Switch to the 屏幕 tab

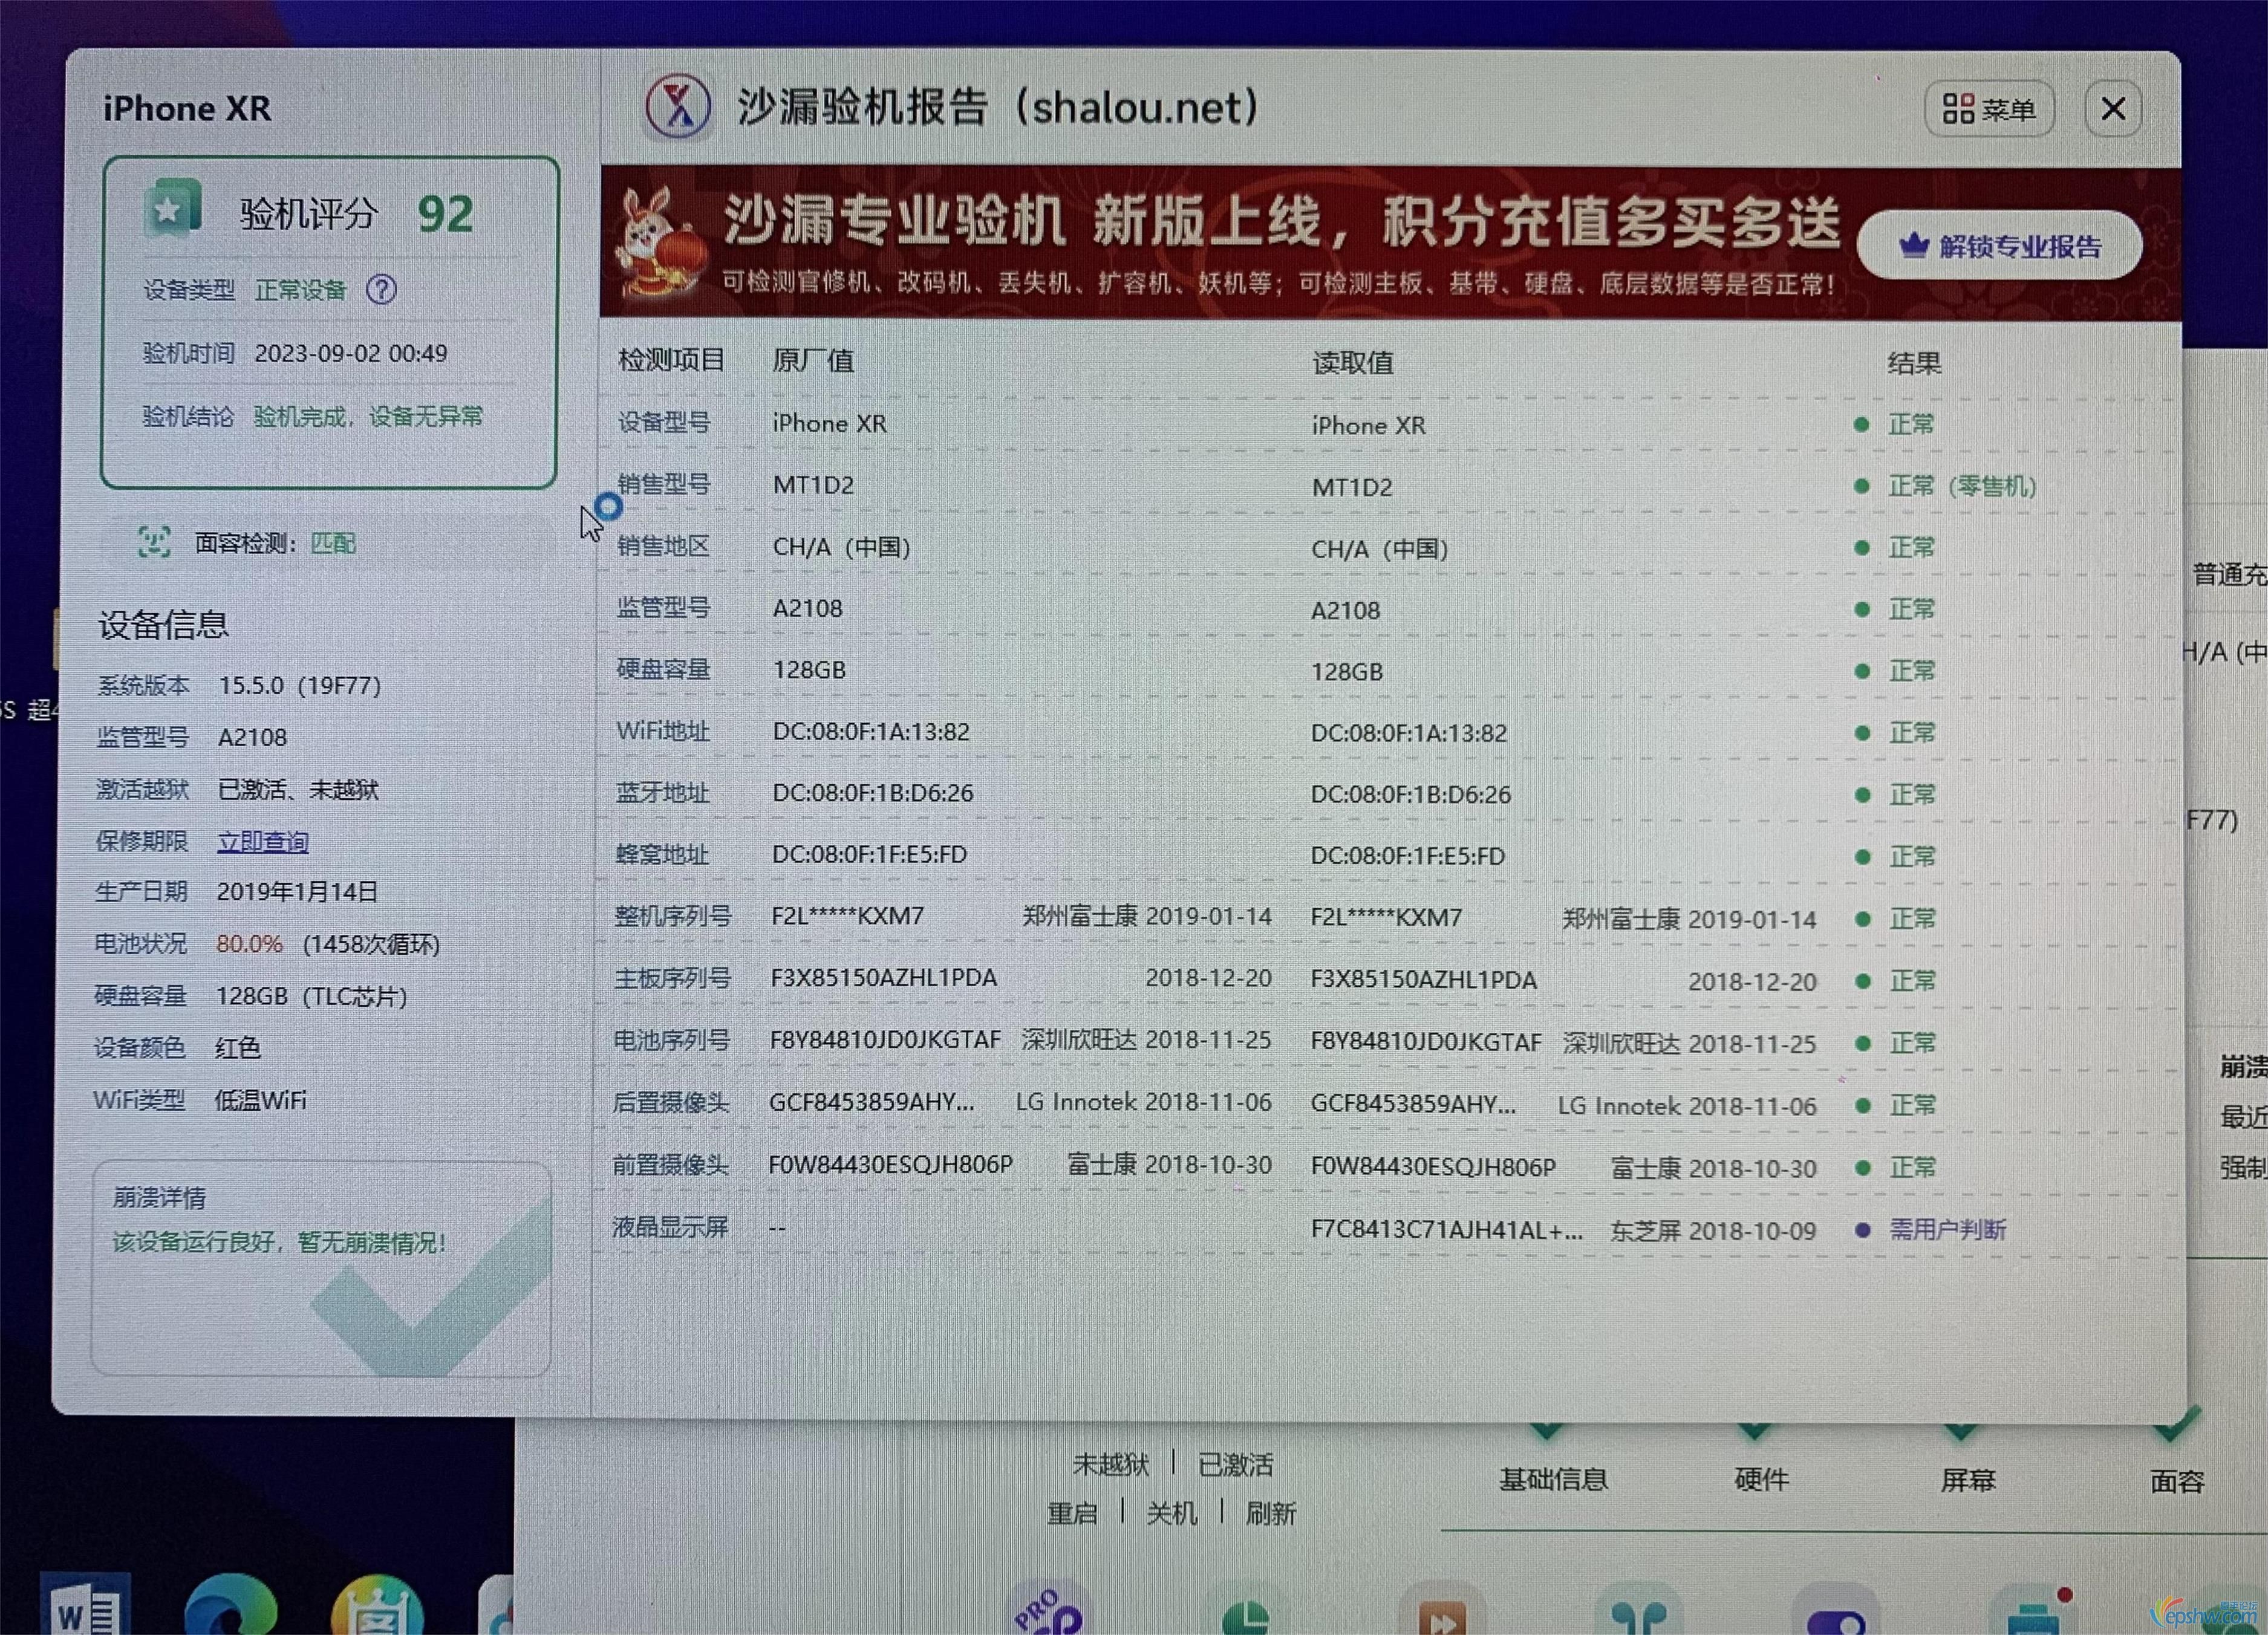click(1968, 1480)
